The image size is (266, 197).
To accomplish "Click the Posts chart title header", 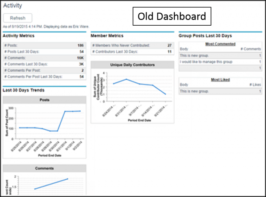I will pyautogui.click(x=44, y=100).
